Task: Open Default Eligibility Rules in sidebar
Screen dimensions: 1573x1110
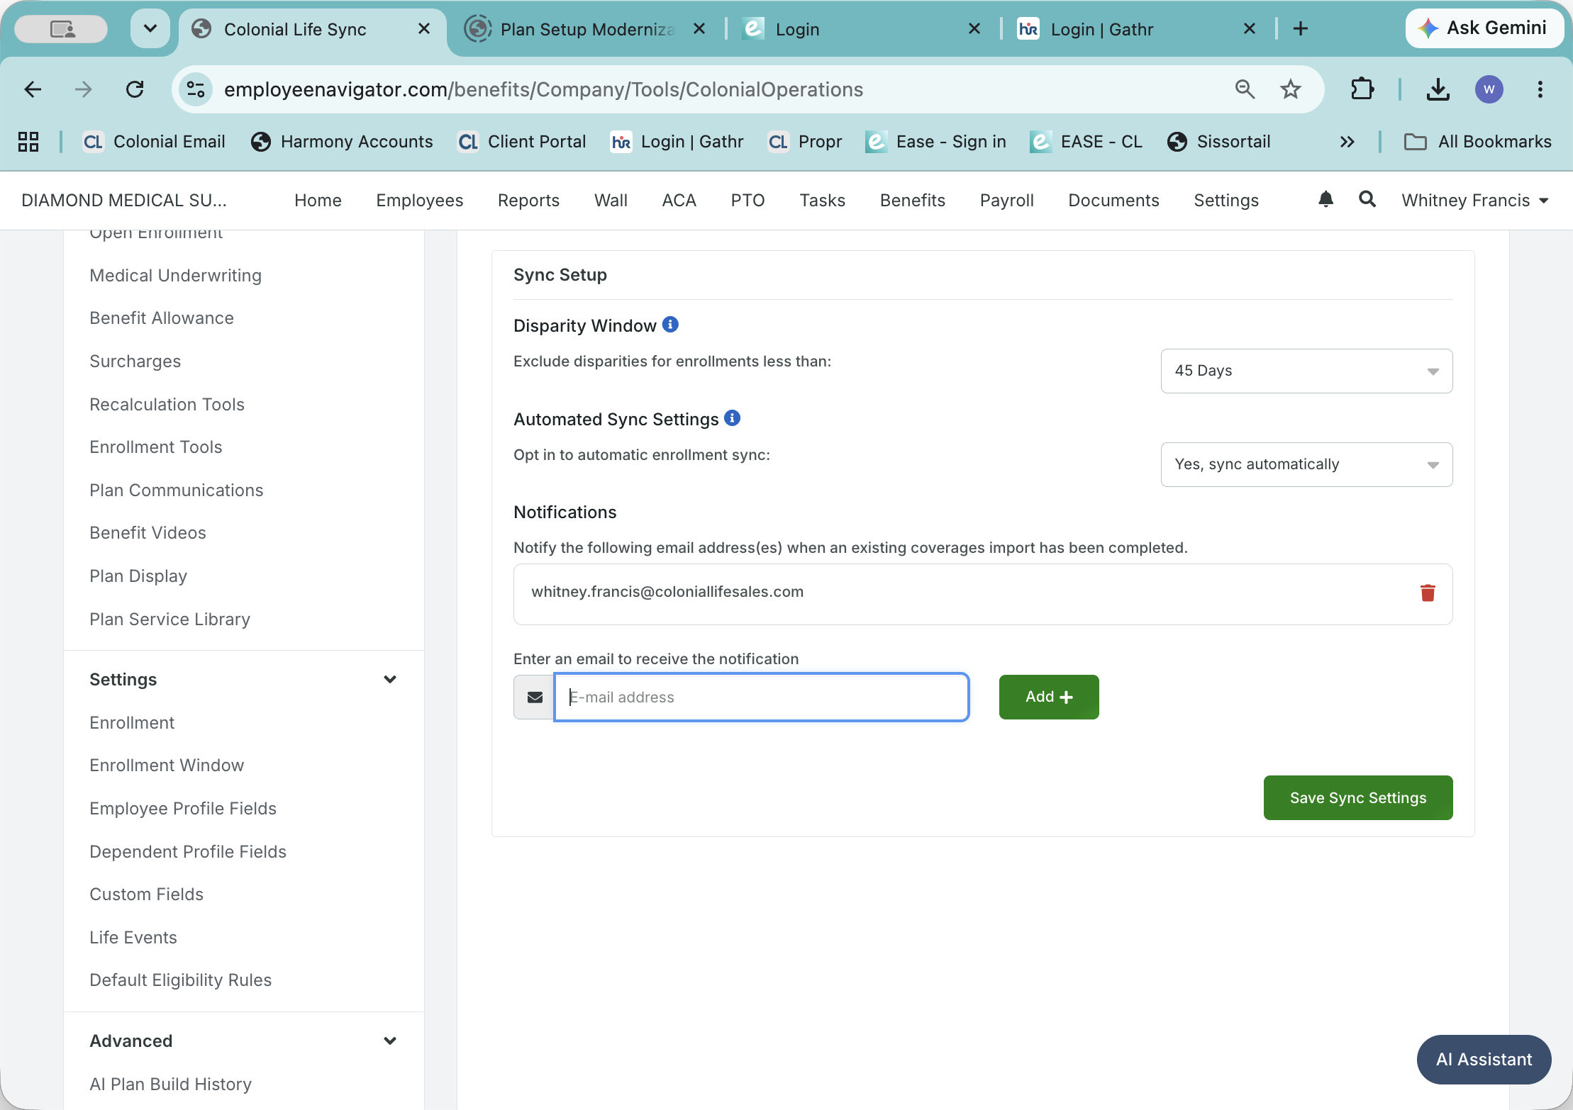Action: [180, 980]
